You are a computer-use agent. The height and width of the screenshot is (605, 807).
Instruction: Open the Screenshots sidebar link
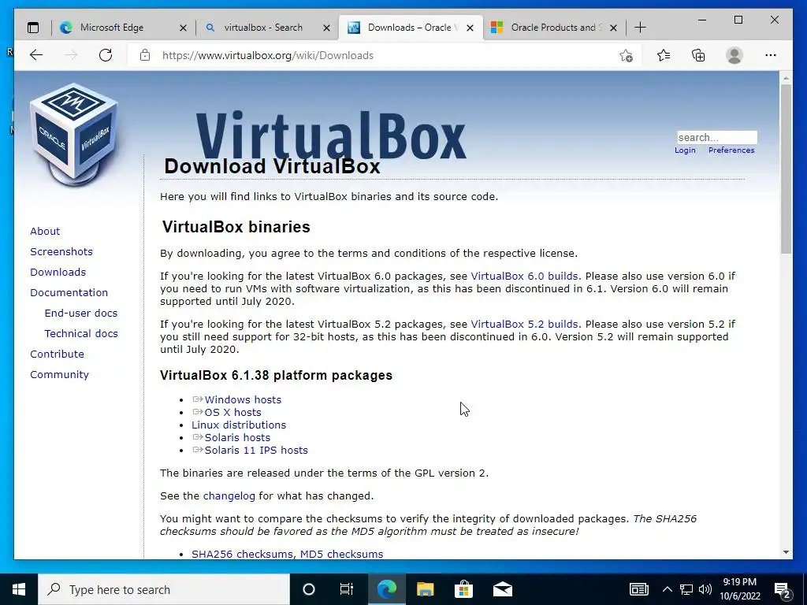point(61,252)
